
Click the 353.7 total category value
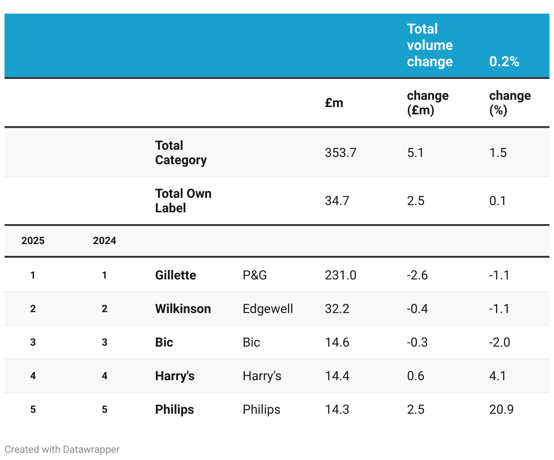pos(341,153)
